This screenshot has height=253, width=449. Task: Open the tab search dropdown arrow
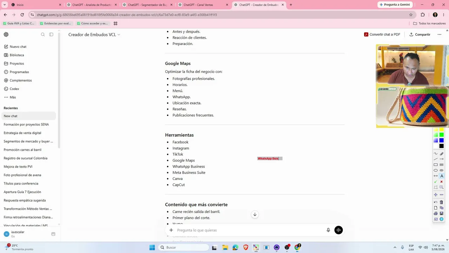click(5, 5)
